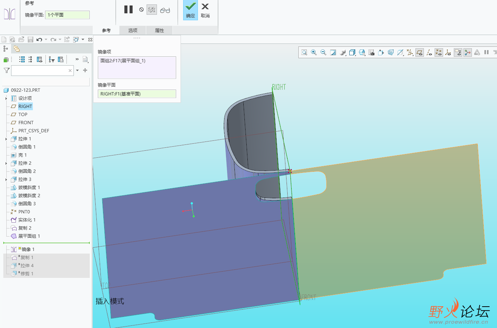Click the perspective view cube icon

[x=391, y=53]
